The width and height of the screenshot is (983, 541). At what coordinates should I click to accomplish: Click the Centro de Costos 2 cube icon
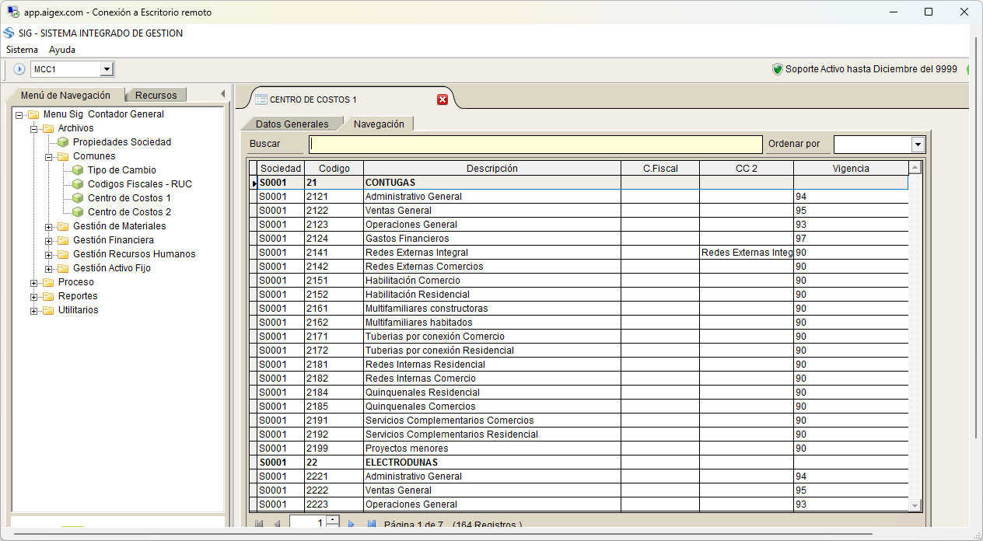point(78,212)
